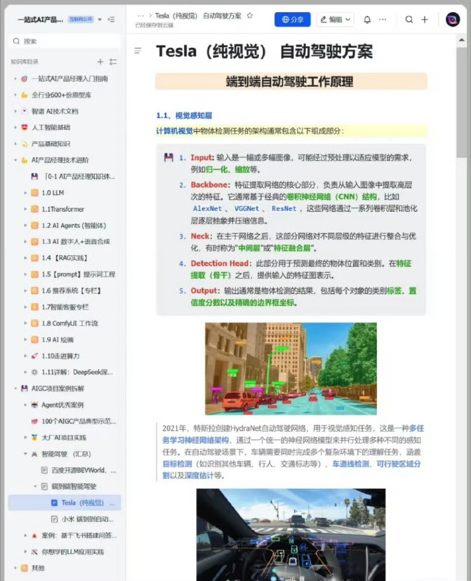Collapse the AIGC项目案例拆解 section
The height and width of the screenshot is (581, 471).
tap(15, 388)
